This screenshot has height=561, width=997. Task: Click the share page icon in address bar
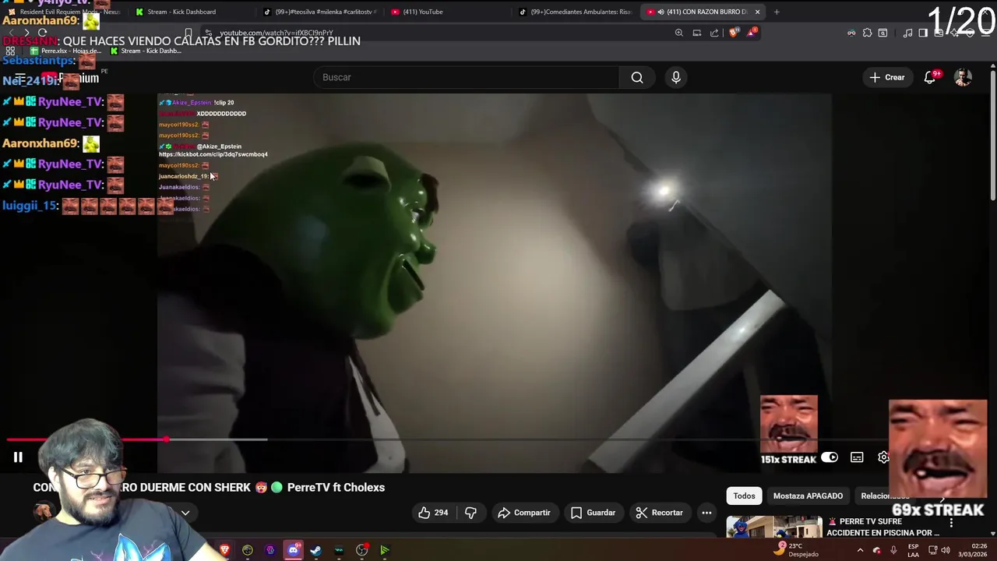pyautogui.click(x=714, y=33)
